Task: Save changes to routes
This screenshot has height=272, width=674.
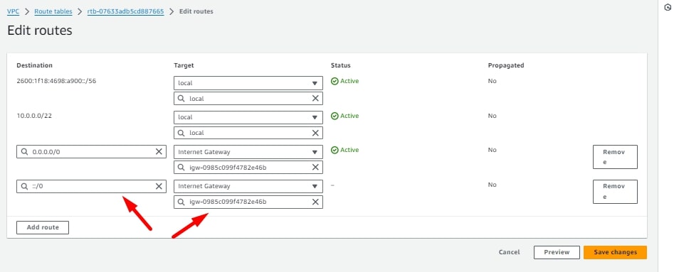Action: (615, 252)
